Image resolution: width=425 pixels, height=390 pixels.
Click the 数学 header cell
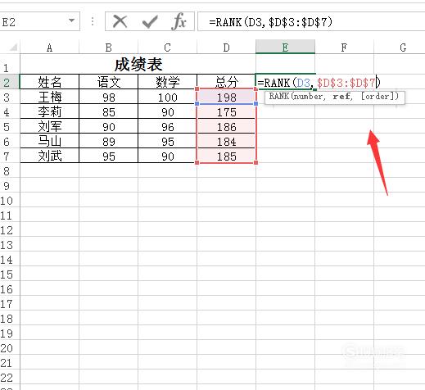click(x=167, y=82)
